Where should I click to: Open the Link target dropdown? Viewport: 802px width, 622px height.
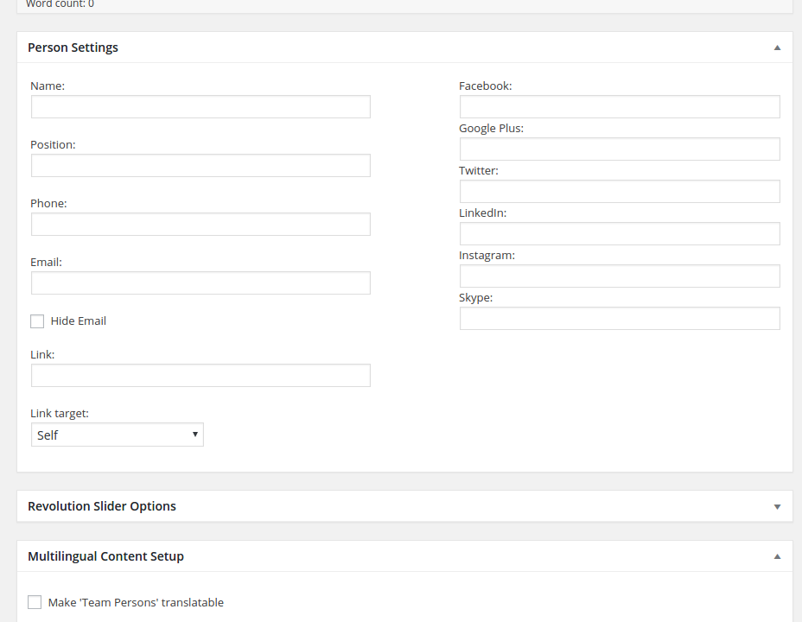point(118,435)
